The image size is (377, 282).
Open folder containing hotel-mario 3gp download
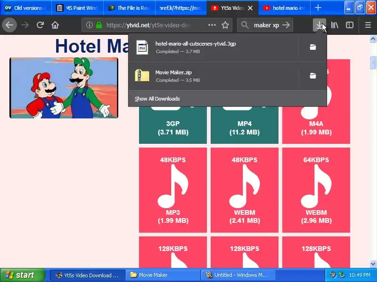coord(312,47)
